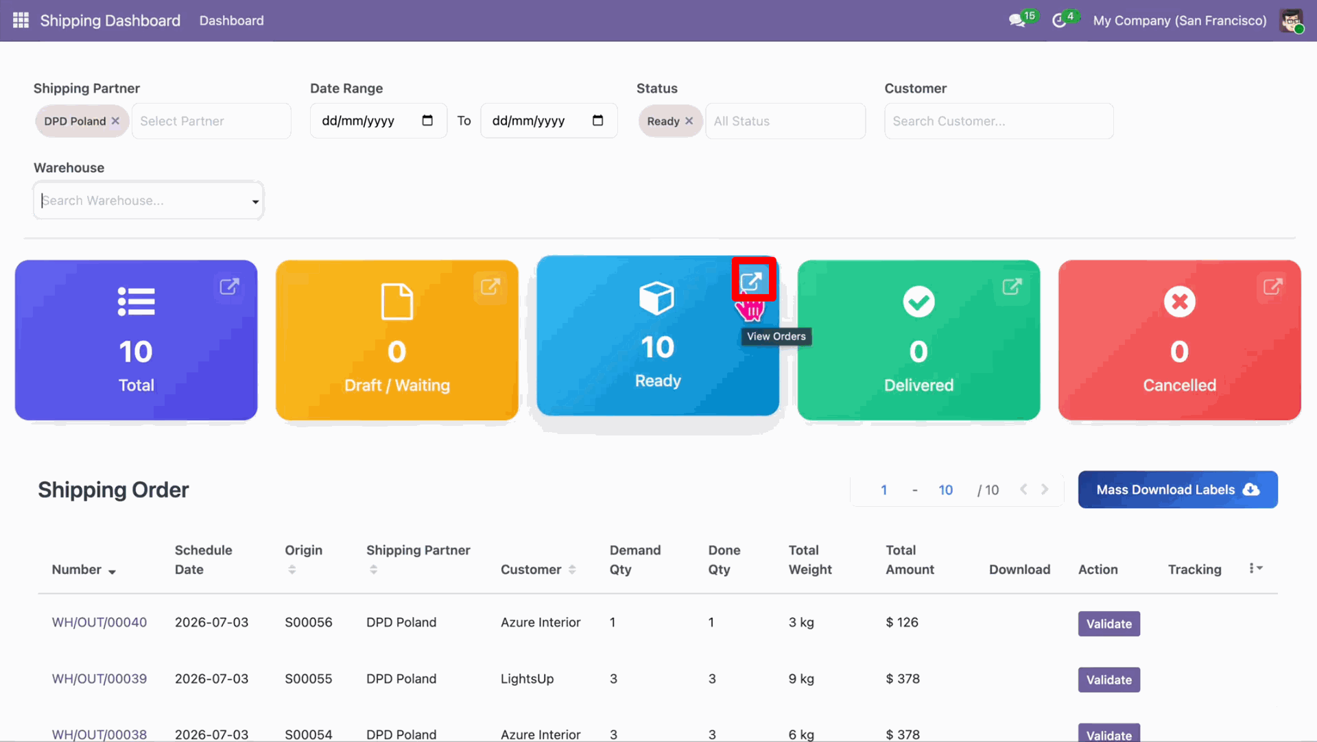
Task: Click the list icon on Total card
Action: click(136, 301)
